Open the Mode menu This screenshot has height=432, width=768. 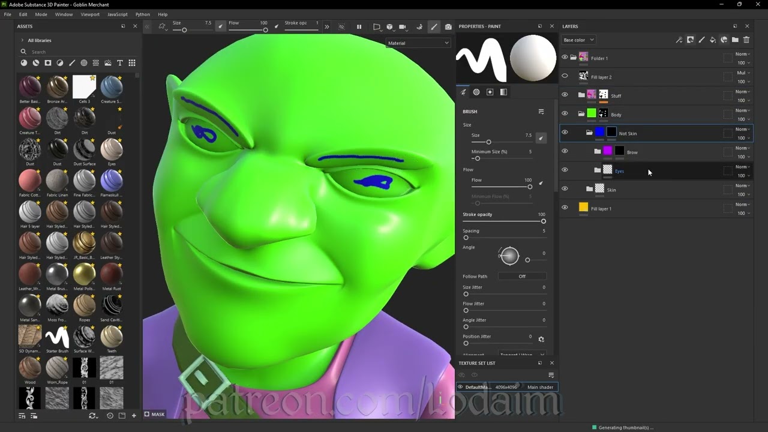tap(41, 14)
